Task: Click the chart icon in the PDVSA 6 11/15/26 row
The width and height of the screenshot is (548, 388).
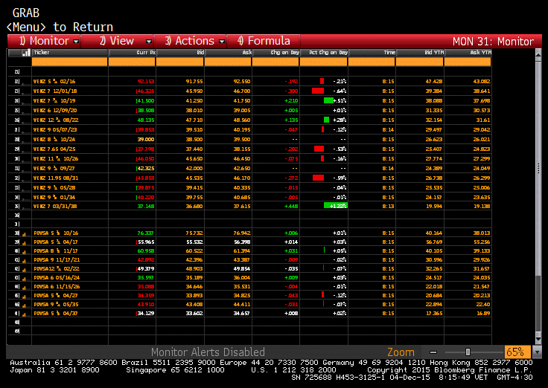Action: (25, 287)
